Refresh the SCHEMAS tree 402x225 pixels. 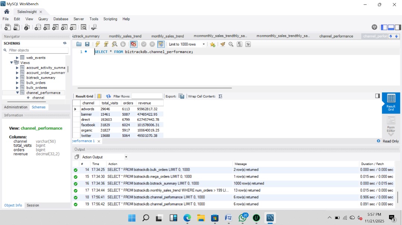[65, 43]
